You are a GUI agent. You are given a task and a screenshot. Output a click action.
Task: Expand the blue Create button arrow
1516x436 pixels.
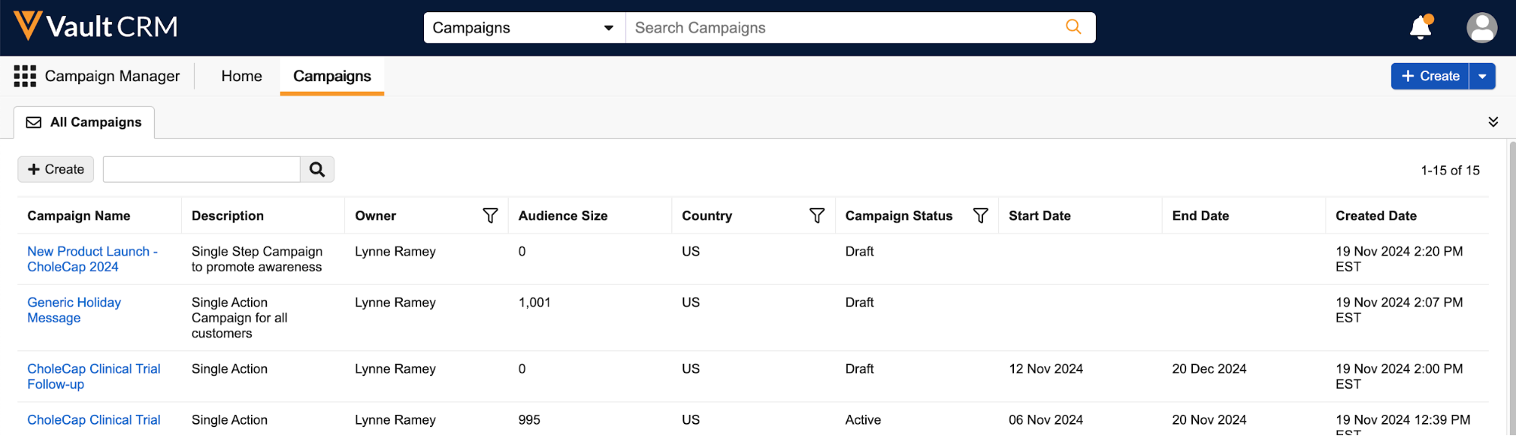(x=1482, y=76)
